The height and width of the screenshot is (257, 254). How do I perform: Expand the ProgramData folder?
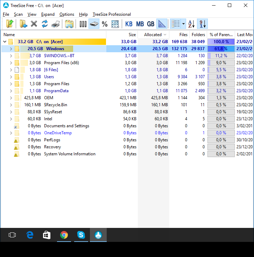[x=11, y=91]
